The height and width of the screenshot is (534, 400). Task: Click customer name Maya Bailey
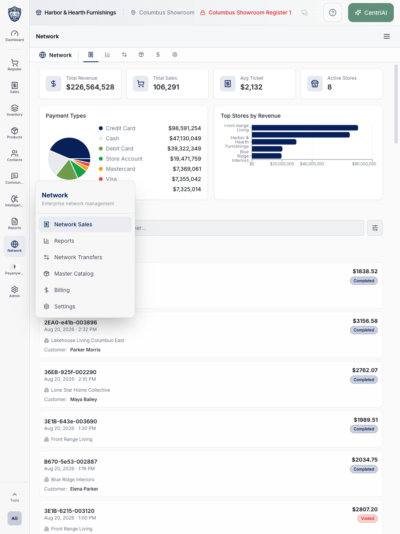84,400
